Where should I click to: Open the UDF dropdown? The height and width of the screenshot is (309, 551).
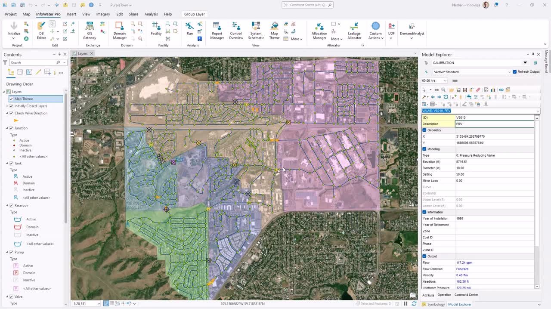click(391, 30)
